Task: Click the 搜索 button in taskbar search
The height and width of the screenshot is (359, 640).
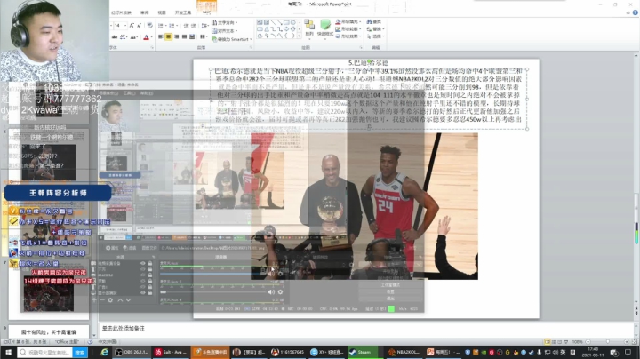Action: 80,352
